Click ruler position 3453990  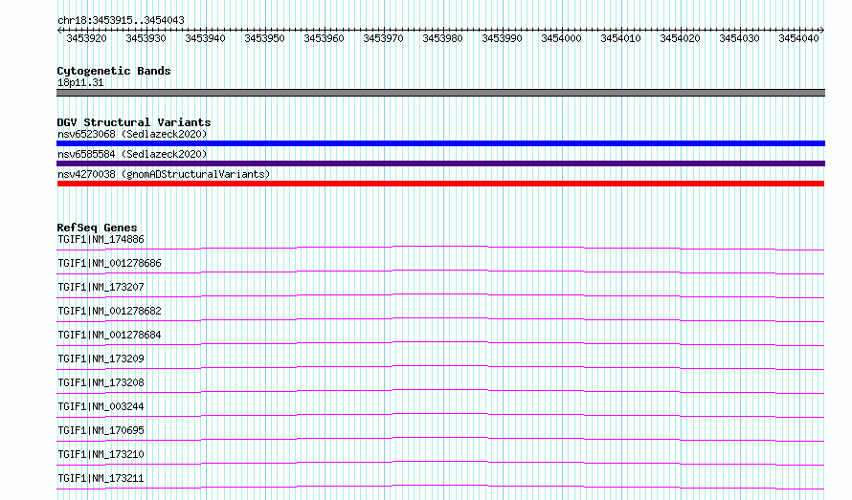click(502, 38)
